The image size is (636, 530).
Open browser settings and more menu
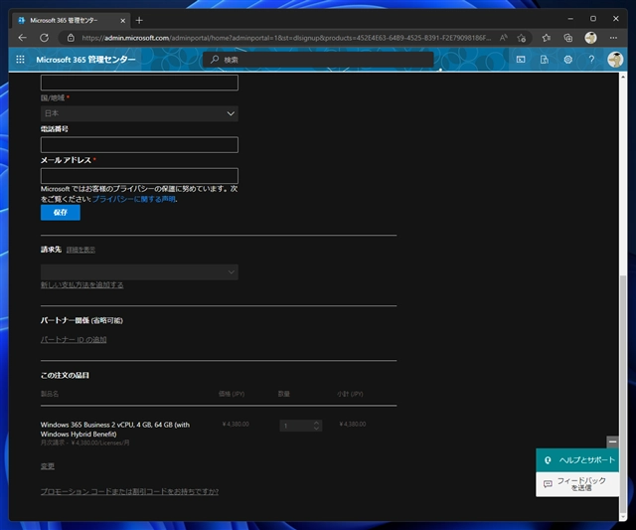pyautogui.click(x=613, y=38)
